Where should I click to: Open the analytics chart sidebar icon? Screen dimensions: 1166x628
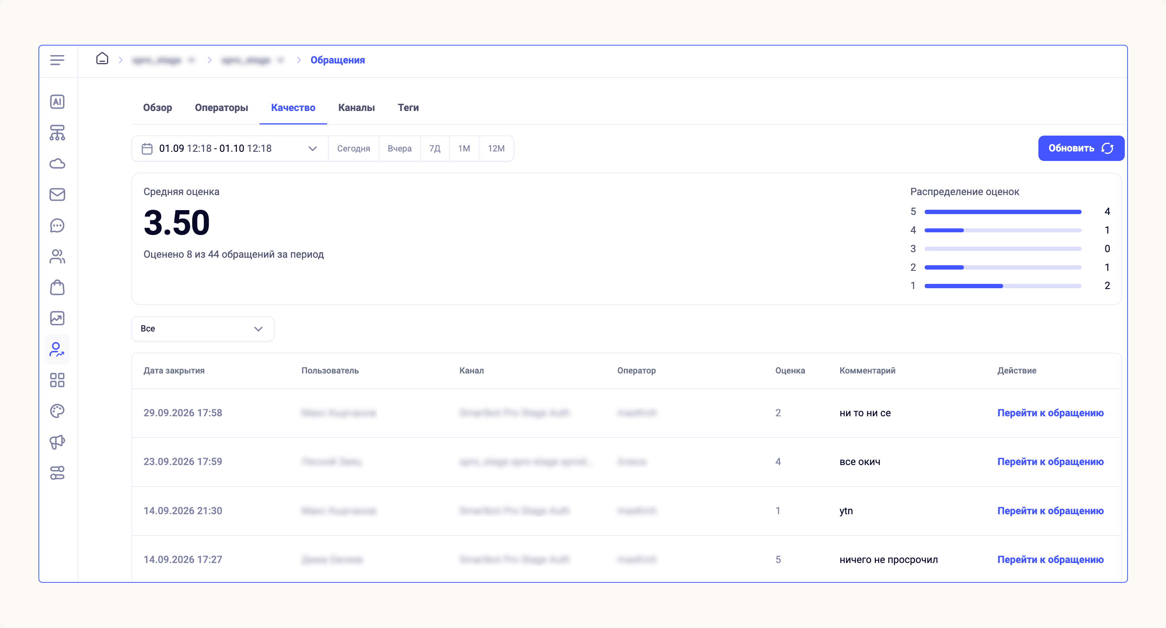57,318
